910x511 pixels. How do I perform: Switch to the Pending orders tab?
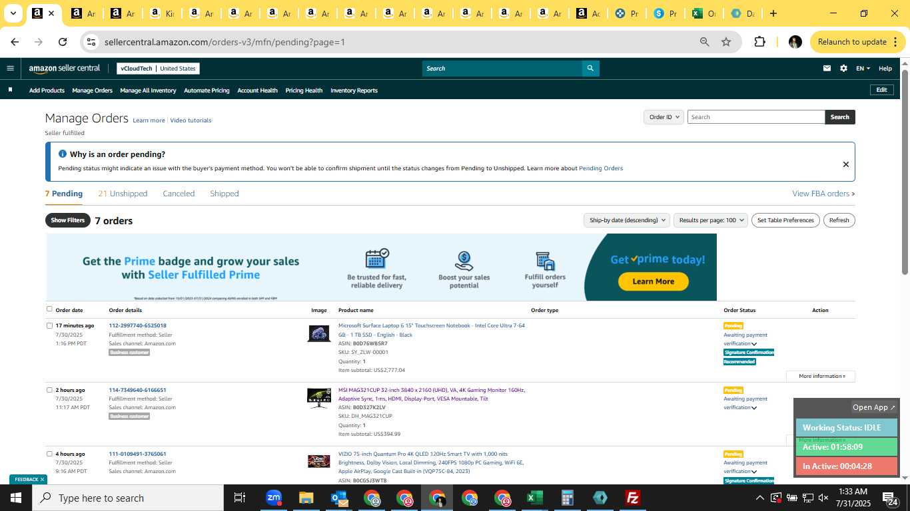[64, 194]
